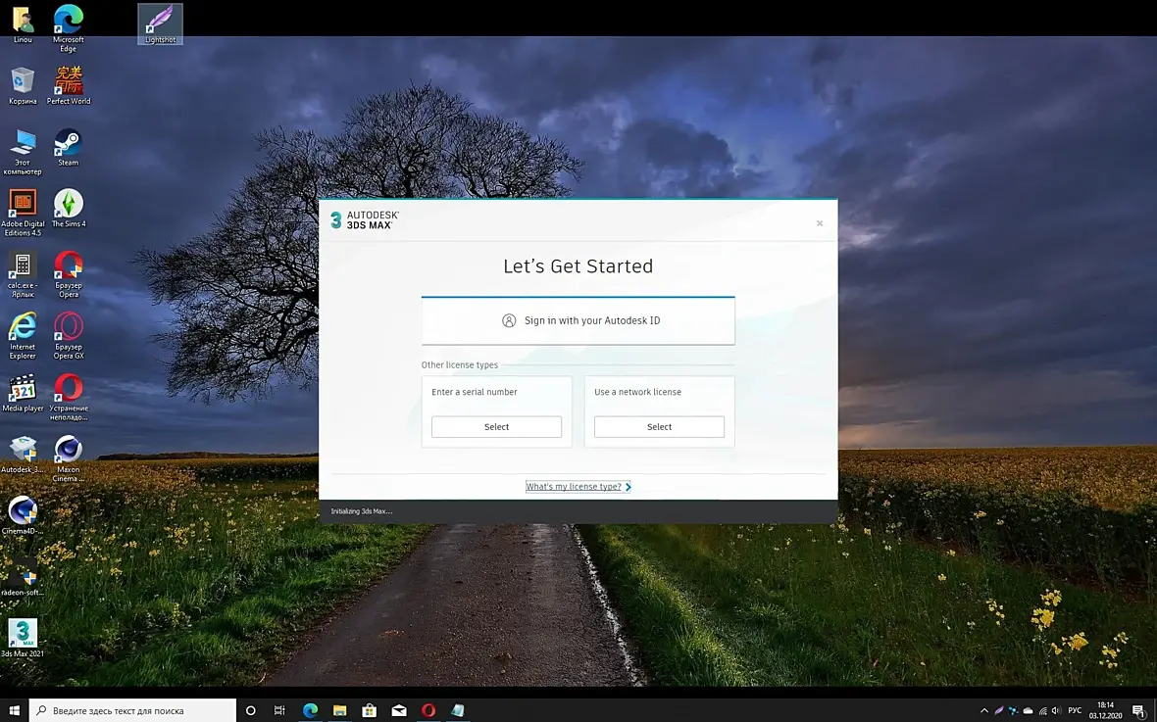Click the Autodesk 3ds Max logo in dialog
The image size is (1157, 722).
pos(365,219)
